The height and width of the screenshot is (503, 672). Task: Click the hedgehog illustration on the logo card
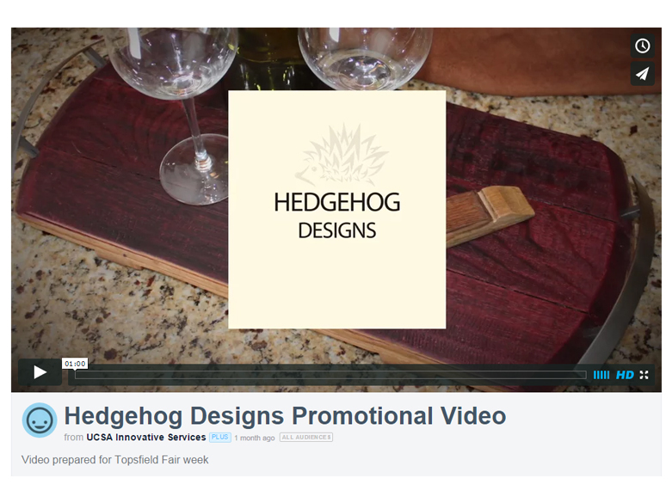tap(342, 155)
